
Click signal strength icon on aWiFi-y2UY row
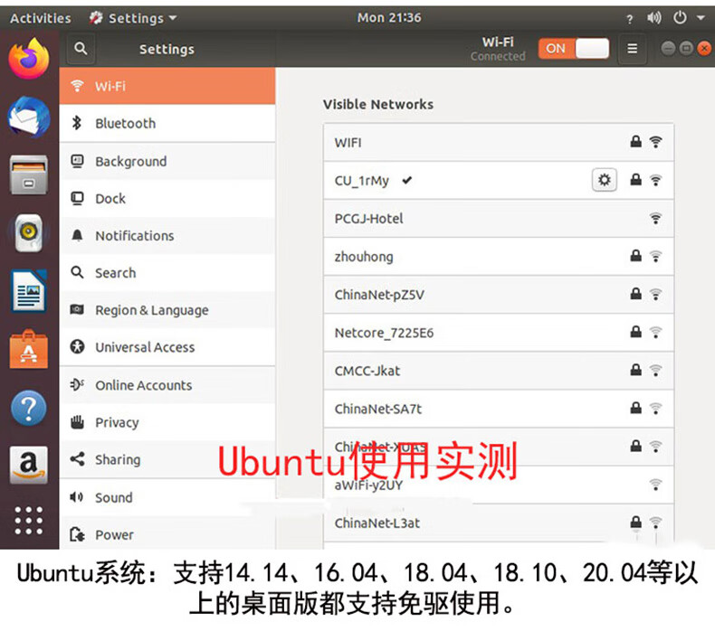coord(656,485)
